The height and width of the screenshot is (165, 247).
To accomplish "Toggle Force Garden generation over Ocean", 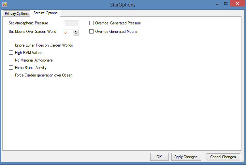I will [x=11, y=75].
